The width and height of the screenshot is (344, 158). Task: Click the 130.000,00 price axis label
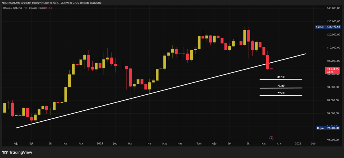point(333,21)
